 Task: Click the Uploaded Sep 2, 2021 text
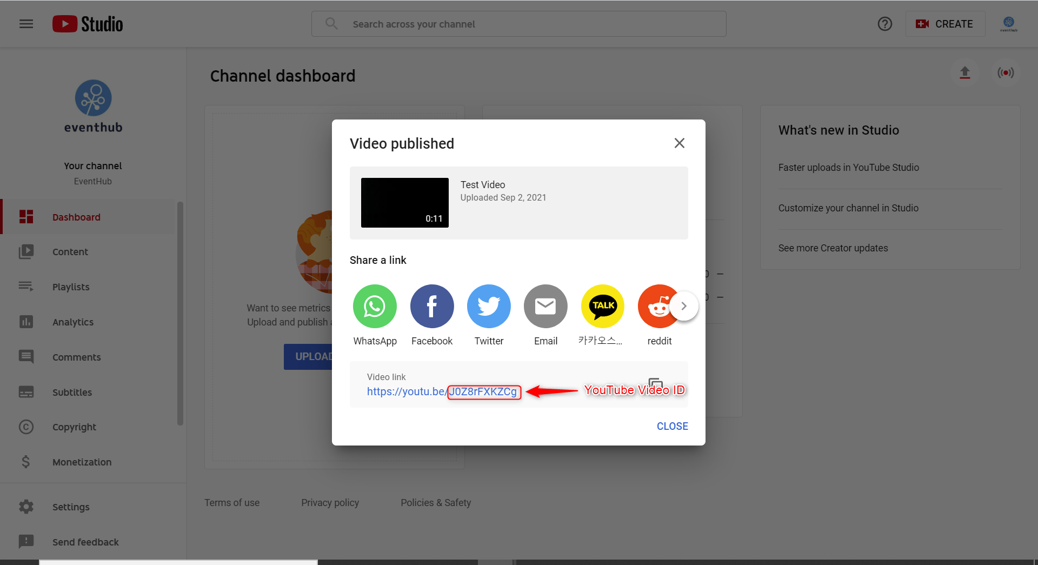click(x=503, y=198)
